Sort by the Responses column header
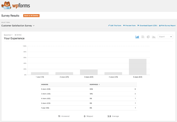The image size is (177, 122). (94, 85)
